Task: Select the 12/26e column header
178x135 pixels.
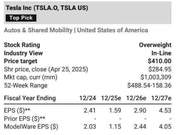Action: pyautogui.click(x=136, y=98)
